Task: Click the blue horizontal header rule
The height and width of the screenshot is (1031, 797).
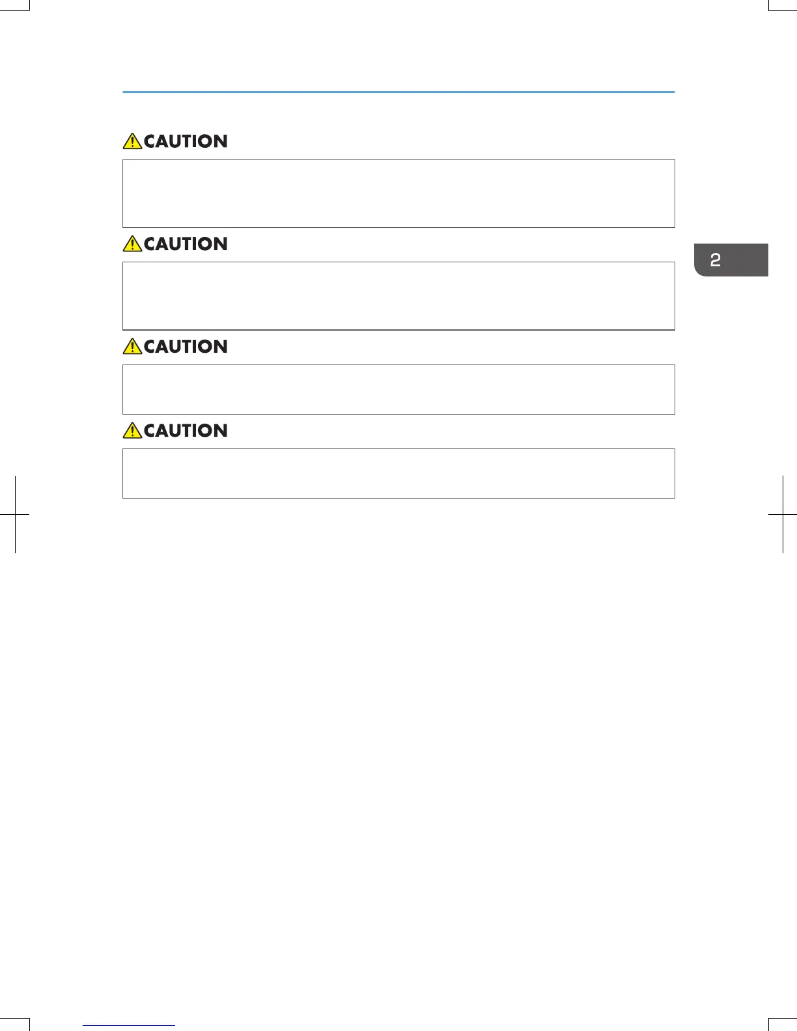Action: pos(398,92)
